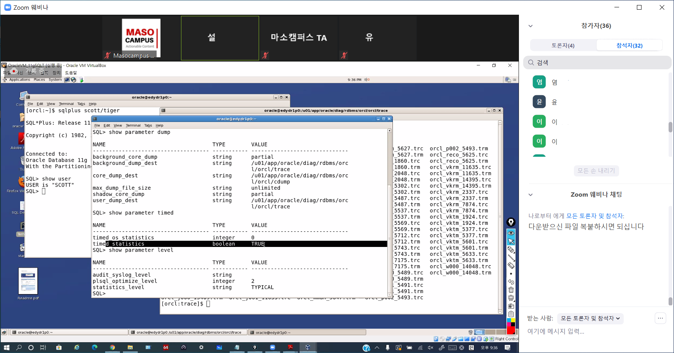This screenshot has width=674, height=353.
Task: Toggle the eye visibility icon for annotations
Action: click(511, 233)
